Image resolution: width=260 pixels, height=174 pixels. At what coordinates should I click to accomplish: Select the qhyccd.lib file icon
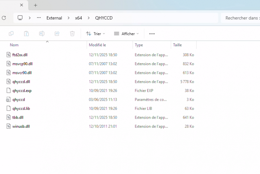8,109
